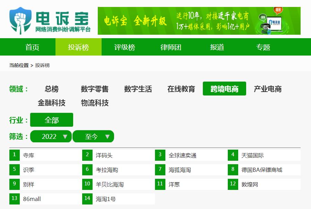Open the 首页 menu item
Viewport: 311px width, 209px height.
click(x=31, y=47)
